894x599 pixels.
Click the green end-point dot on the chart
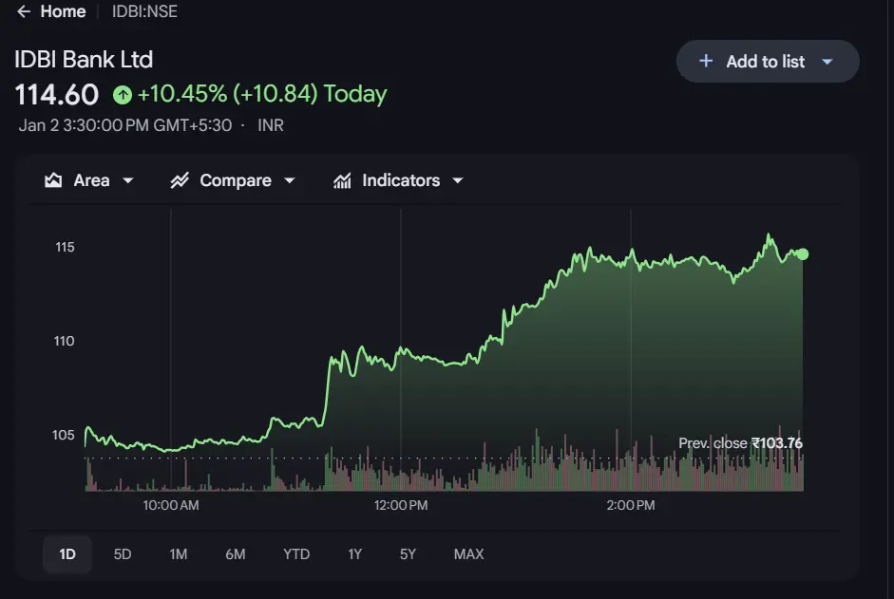pyautogui.click(x=803, y=253)
